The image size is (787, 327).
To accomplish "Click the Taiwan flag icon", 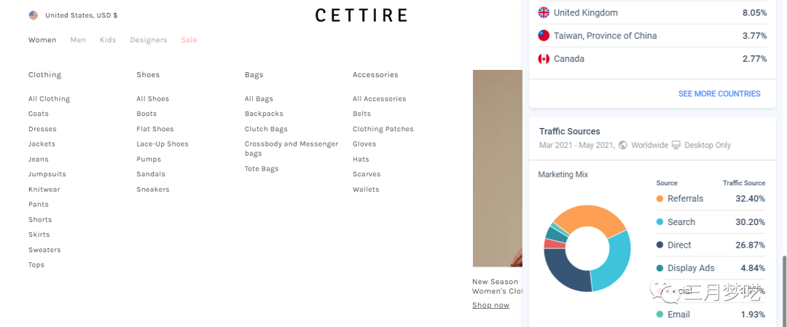I will coord(544,36).
